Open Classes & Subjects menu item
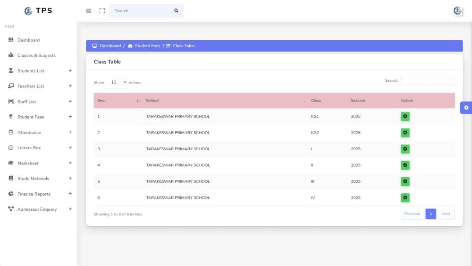Screen dimensions: 472x266 (36, 55)
